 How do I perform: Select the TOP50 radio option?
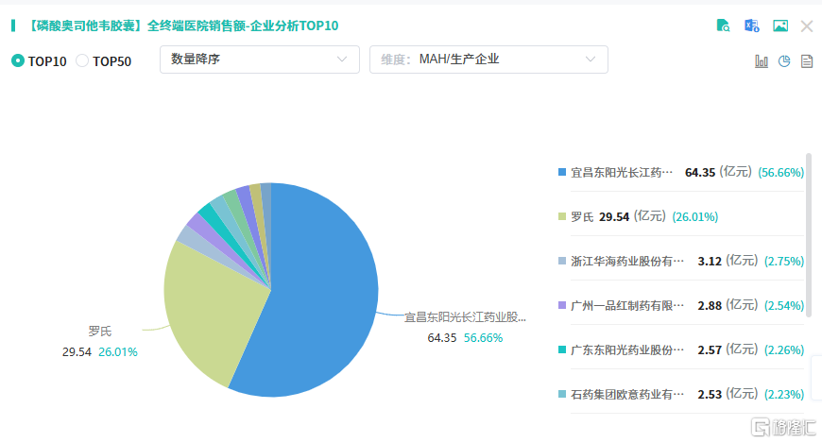(82, 60)
